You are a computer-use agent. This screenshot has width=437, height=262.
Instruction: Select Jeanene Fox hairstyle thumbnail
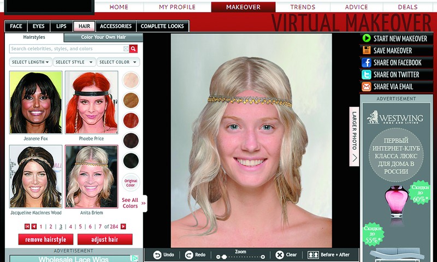(x=36, y=103)
